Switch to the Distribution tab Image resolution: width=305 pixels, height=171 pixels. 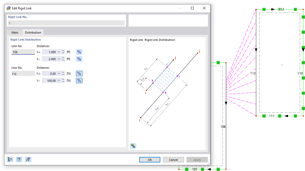pos(33,32)
